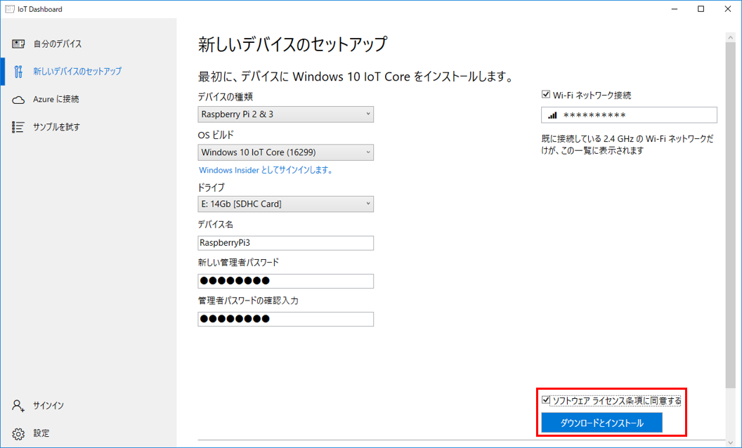Maximize the IoT Dashboard window
Screen dimensions: 742x448
coord(701,9)
